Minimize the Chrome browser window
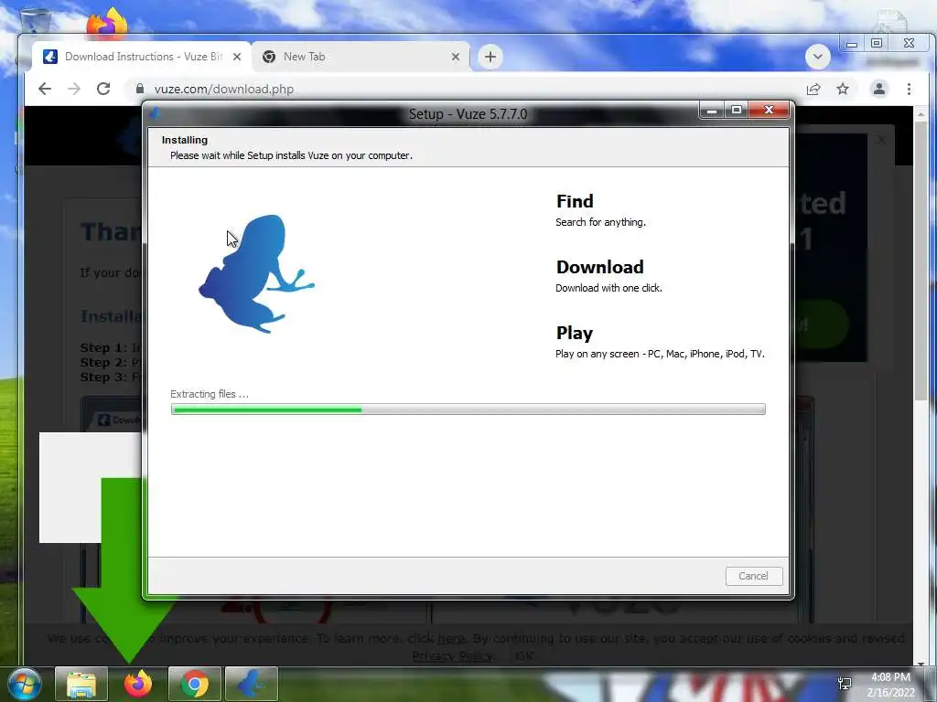The image size is (937, 702). click(852, 44)
